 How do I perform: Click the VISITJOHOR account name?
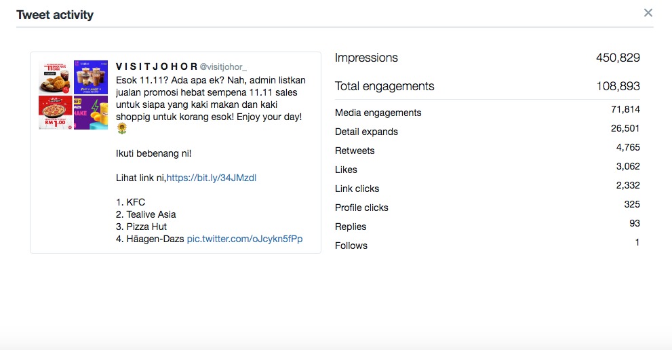pos(157,66)
